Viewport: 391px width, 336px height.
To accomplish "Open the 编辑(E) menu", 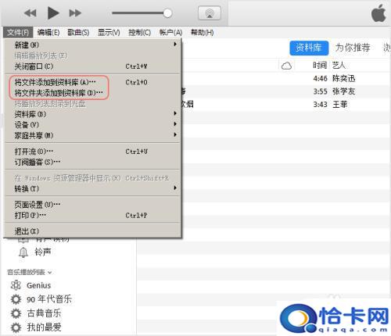I will coord(48,33).
